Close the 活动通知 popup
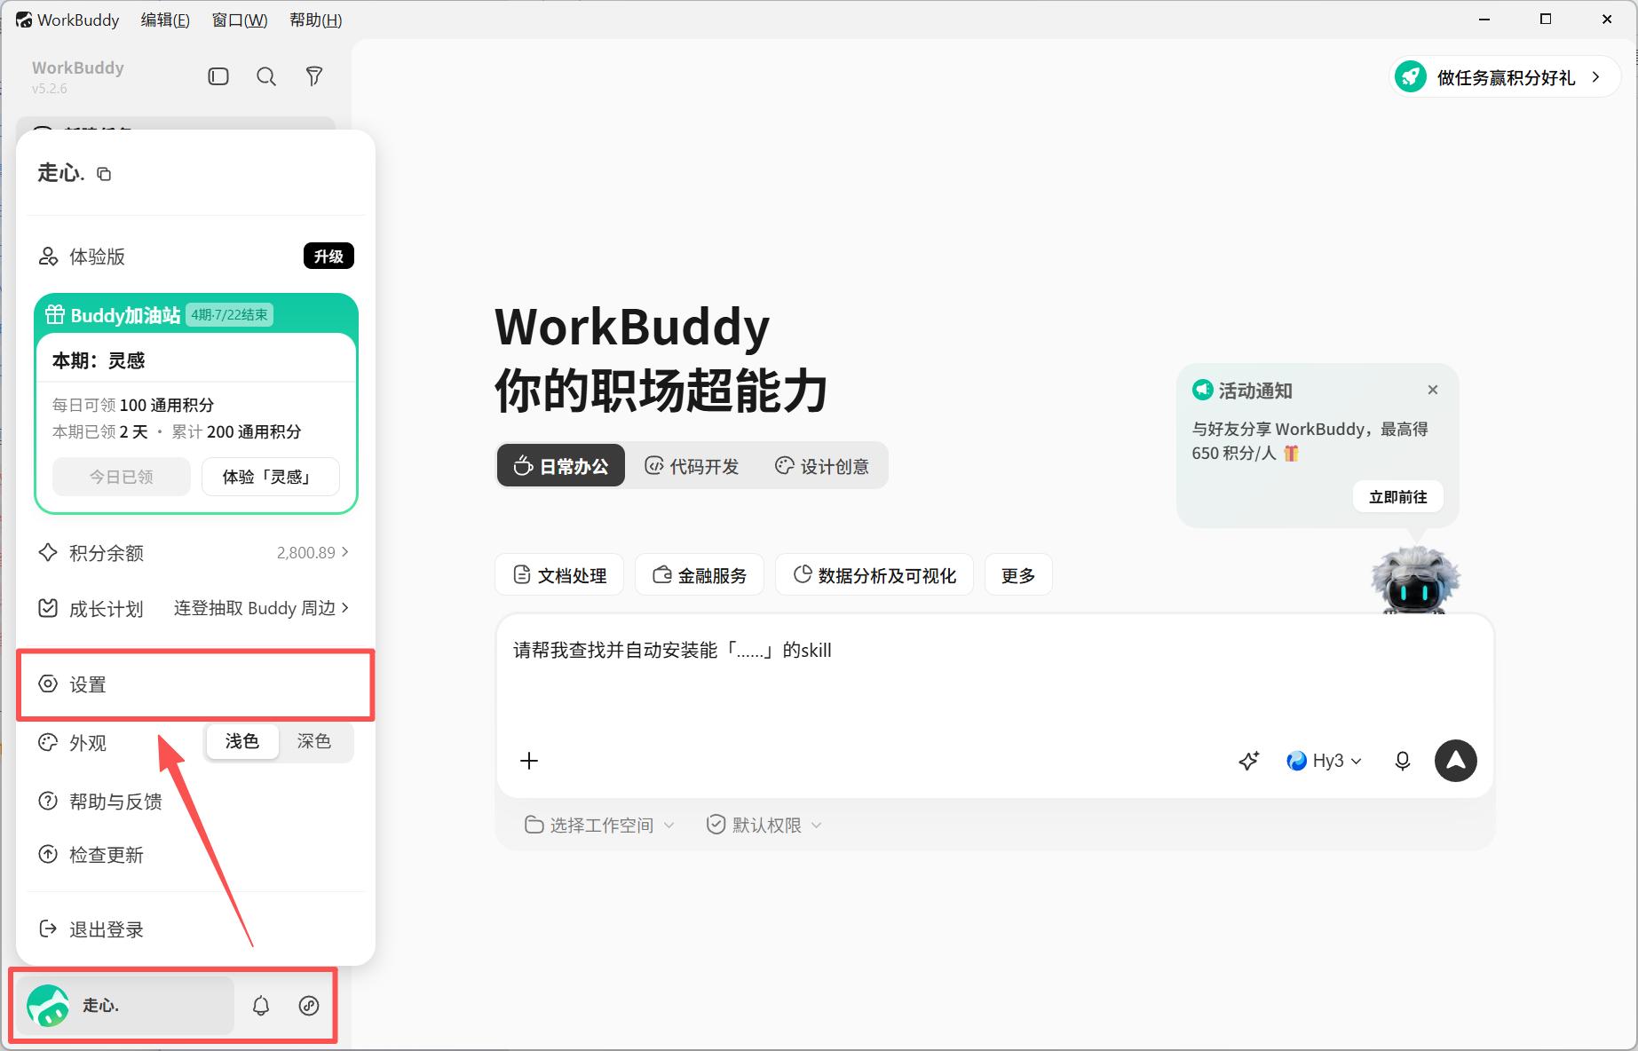Screen dimensions: 1638x1051 coord(1433,390)
